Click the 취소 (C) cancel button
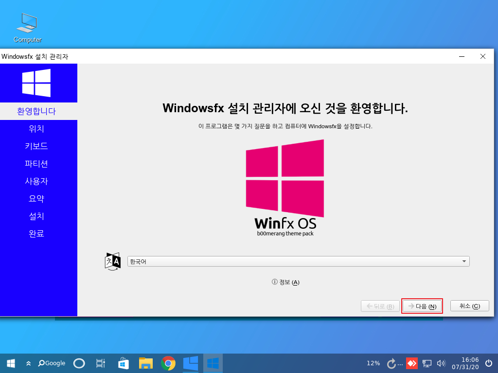This screenshot has width=498, height=373. coord(470,306)
